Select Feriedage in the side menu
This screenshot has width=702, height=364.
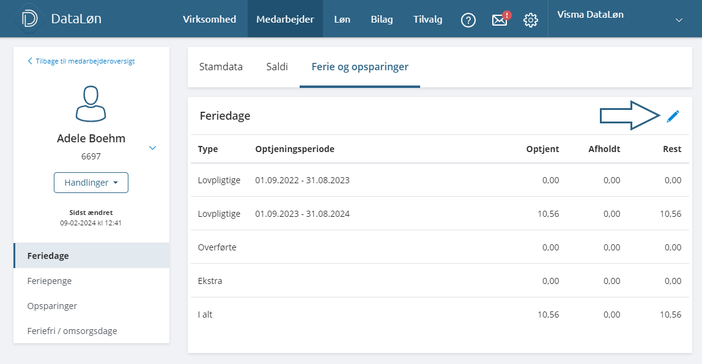pos(91,256)
